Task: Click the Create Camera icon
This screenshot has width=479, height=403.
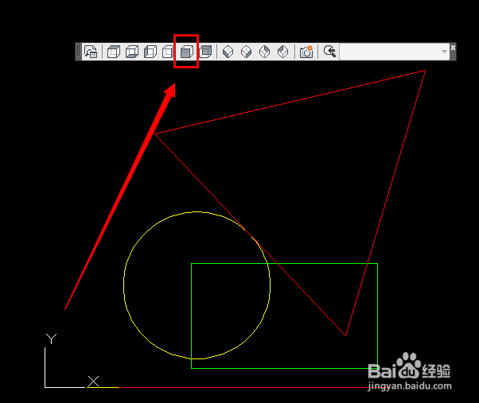Action: click(x=306, y=52)
